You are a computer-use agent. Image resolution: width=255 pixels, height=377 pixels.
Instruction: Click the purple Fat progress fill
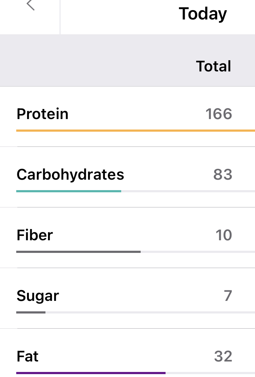coord(91,373)
